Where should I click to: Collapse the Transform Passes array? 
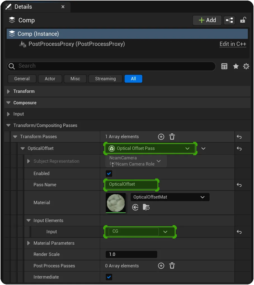(15, 137)
